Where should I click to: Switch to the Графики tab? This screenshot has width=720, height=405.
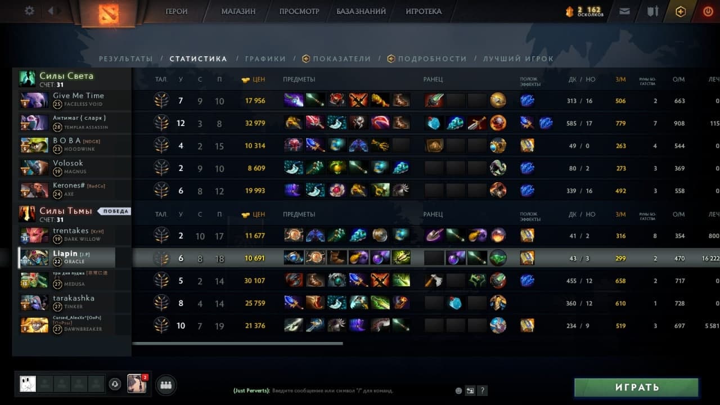click(265, 58)
